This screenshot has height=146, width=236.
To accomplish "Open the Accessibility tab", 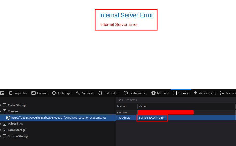I will [x=205, y=93].
